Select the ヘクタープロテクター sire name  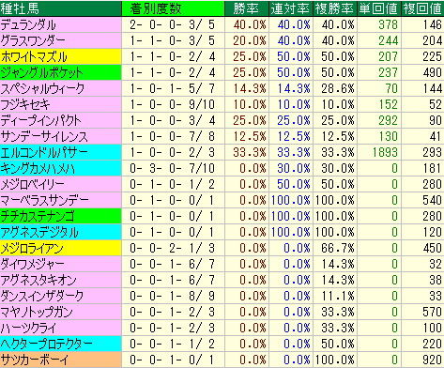[46, 344]
